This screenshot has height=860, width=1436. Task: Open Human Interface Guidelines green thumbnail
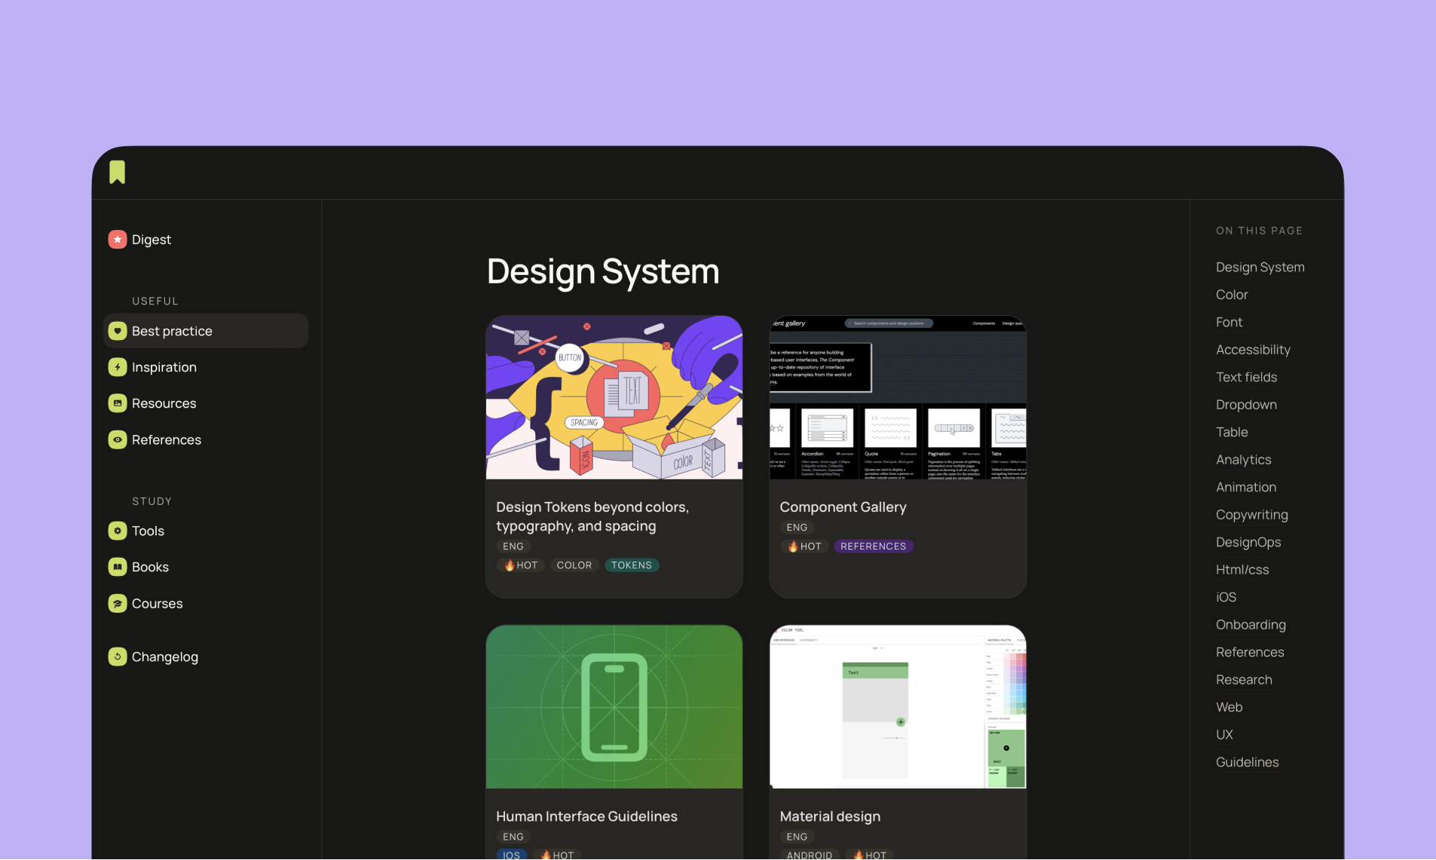[614, 707]
